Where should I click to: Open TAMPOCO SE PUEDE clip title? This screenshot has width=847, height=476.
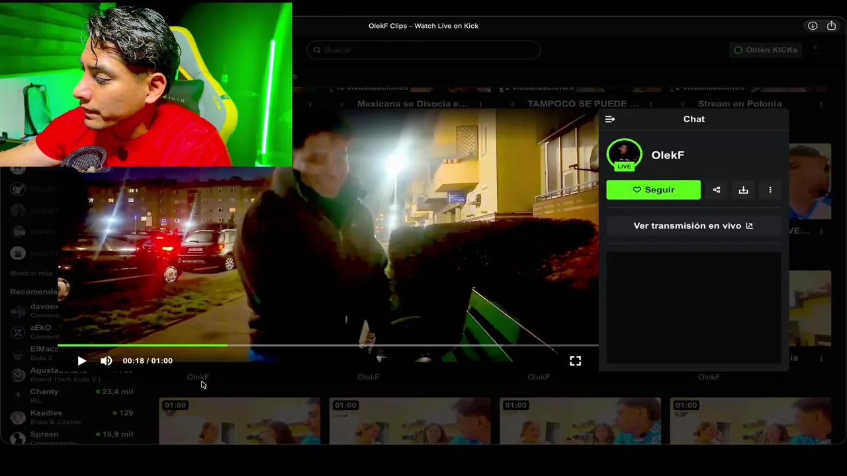583,104
